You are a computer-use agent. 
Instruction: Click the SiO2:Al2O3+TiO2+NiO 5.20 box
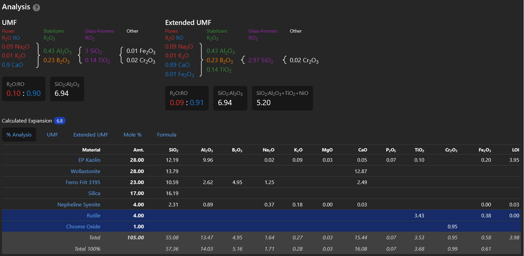point(282,98)
